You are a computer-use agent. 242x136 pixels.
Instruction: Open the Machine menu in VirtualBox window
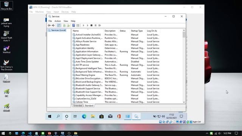(x=39, y=12)
